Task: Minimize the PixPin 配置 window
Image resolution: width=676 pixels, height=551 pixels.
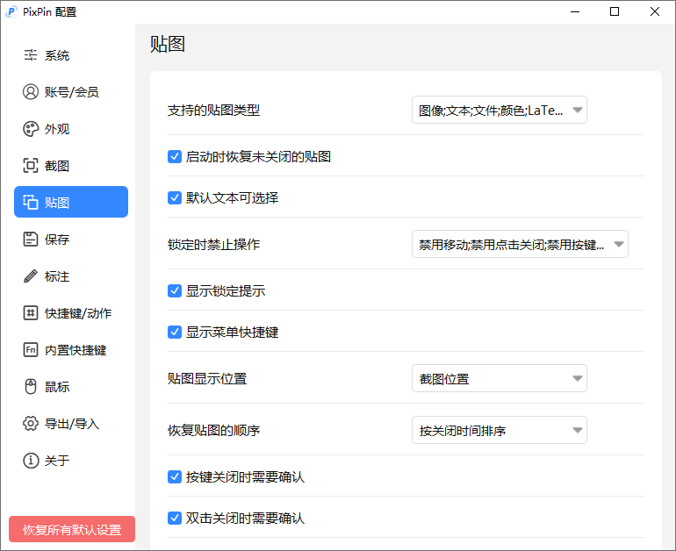Action: click(575, 11)
